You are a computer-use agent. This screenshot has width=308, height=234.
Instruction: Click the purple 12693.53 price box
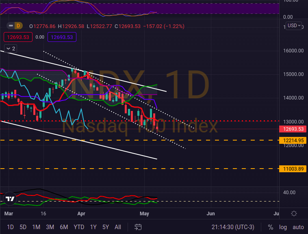coord(62,37)
